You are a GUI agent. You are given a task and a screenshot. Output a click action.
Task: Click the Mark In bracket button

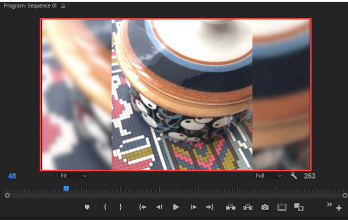[x=105, y=207]
